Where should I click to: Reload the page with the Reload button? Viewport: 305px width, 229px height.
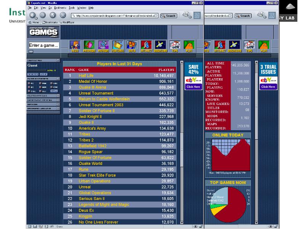[x=53, y=15]
